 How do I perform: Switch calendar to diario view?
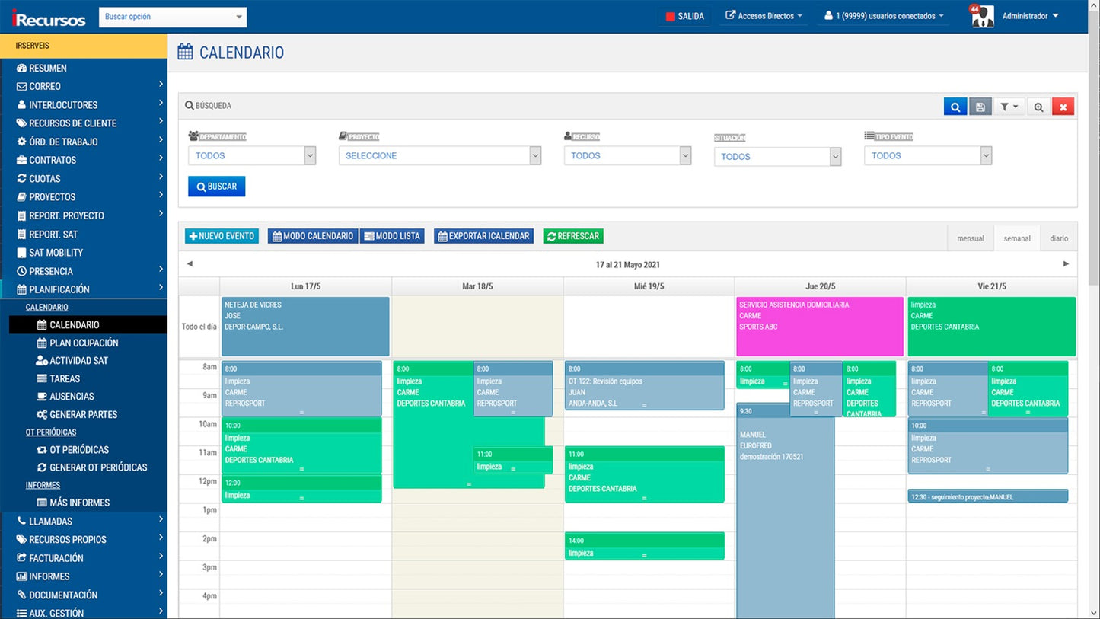1059,238
